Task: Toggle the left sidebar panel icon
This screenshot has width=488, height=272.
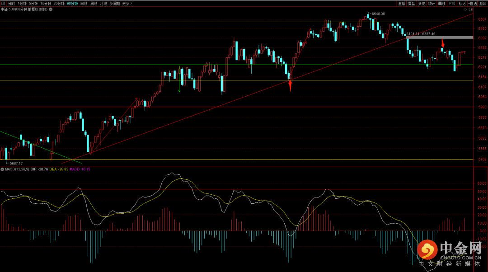Action: point(3,4)
